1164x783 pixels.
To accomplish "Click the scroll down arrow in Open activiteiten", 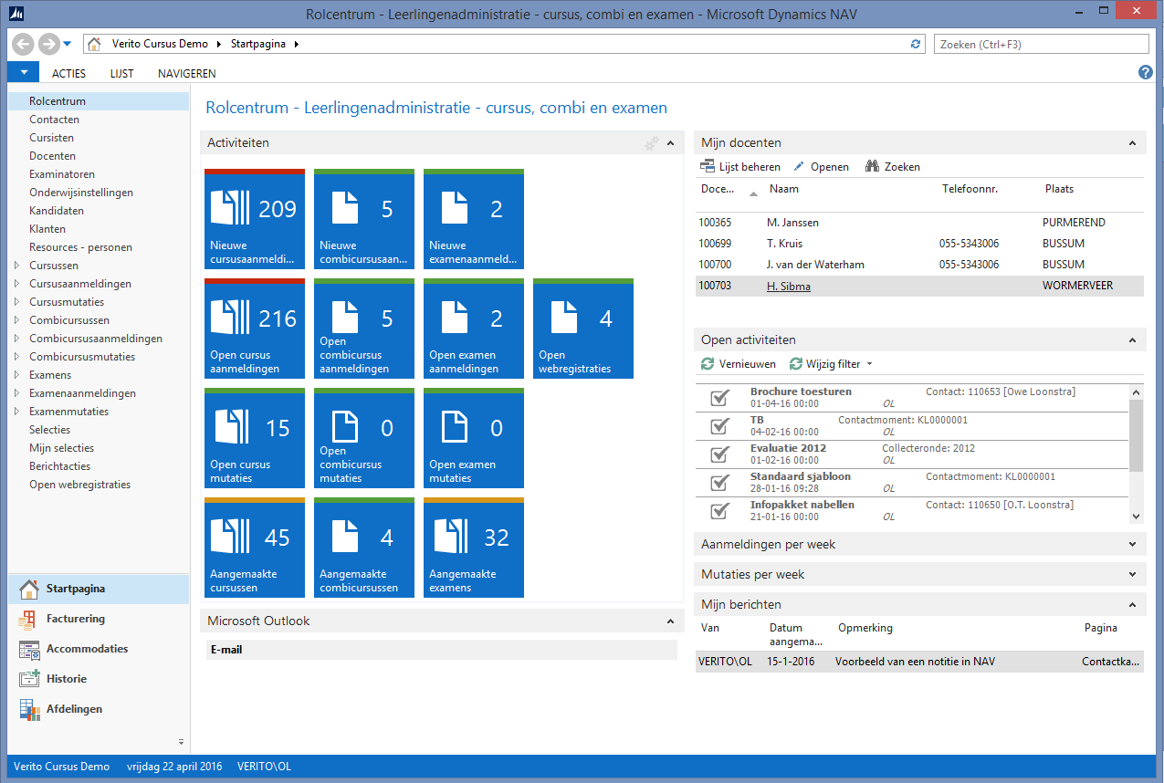I will [x=1136, y=517].
